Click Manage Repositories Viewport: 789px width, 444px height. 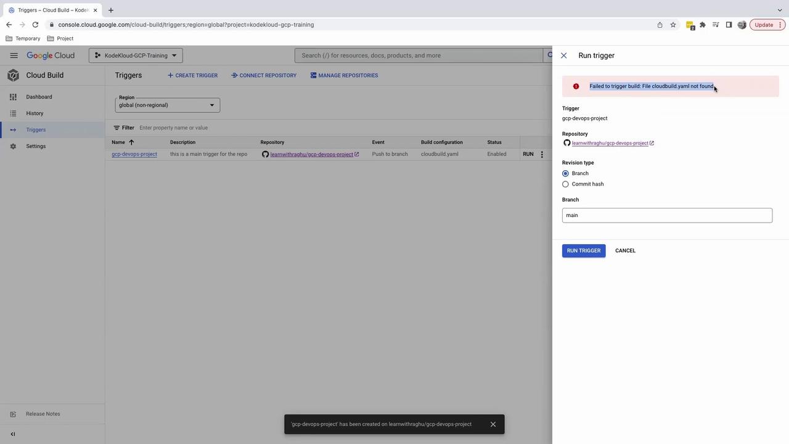pyautogui.click(x=344, y=75)
